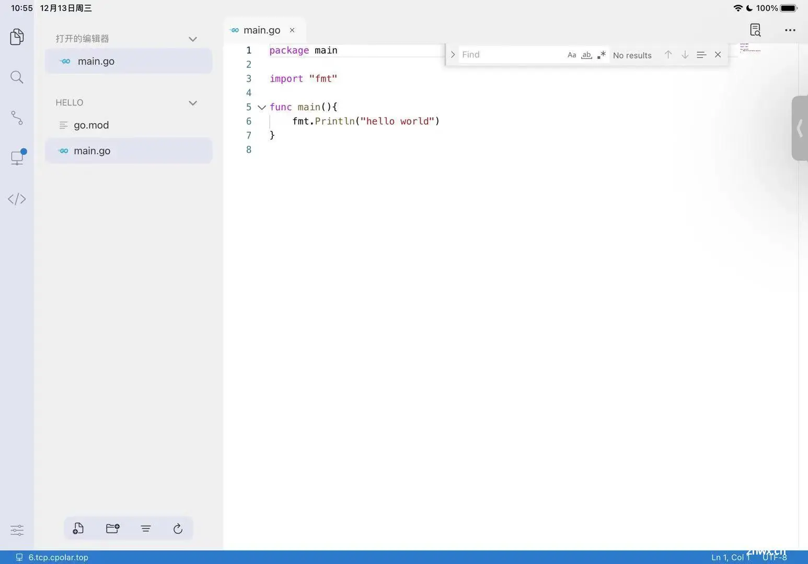
Task: Open the three-dots more actions menu
Action: 790,30
